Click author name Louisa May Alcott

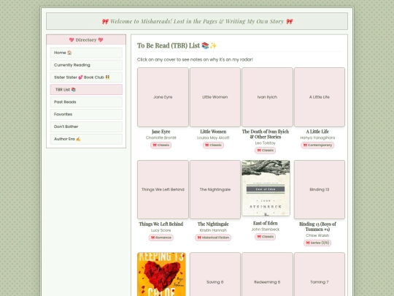(x=213, y=138)
